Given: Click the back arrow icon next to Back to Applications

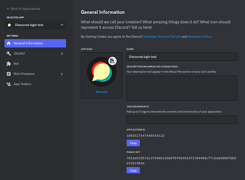Looking at the screenshot, I should [x=8, y=9].
